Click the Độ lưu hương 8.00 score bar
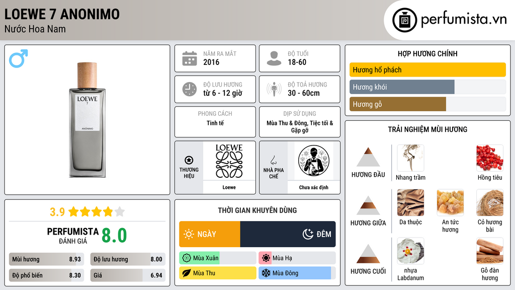This screenshot has height=290, width=515. [128, 259]
